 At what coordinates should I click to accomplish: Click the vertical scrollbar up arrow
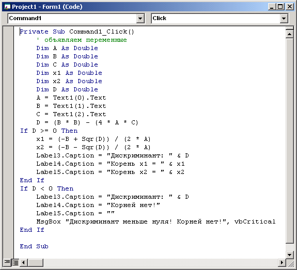(289, 34)
